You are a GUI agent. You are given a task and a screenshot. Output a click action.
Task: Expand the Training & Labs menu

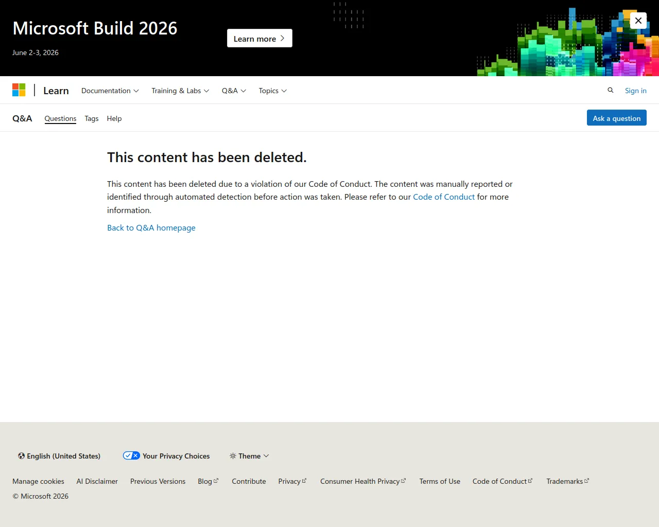click(x=180, y=91)
